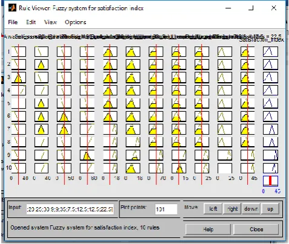Close the Rule Viewer window via X
The width and height of the screenshot is (289, 244).
click(274, 8)
